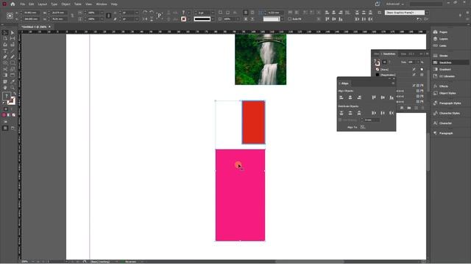Open the zoom level dropdown in status bar
The image size is (471, 264).
(32, 262)
